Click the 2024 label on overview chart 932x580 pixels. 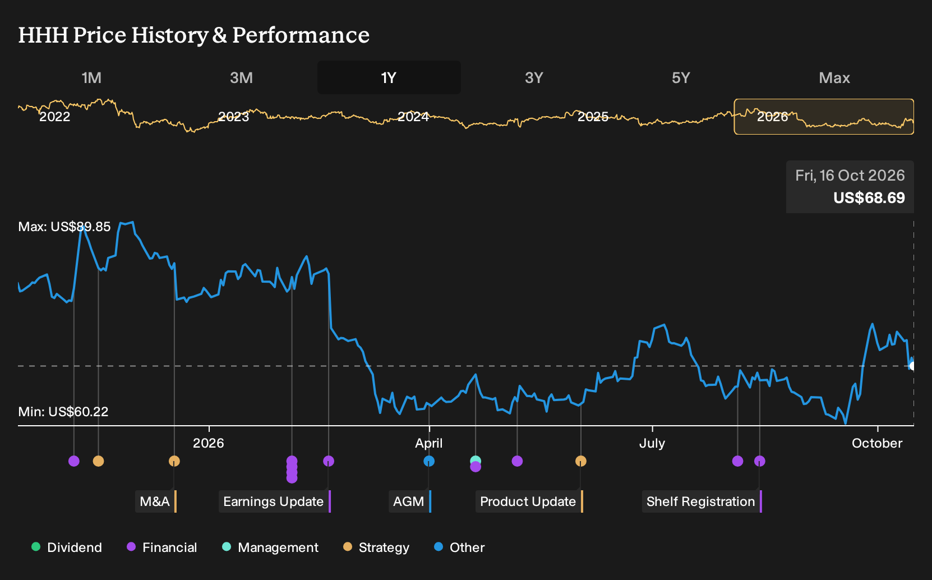(x=413, y=117)
